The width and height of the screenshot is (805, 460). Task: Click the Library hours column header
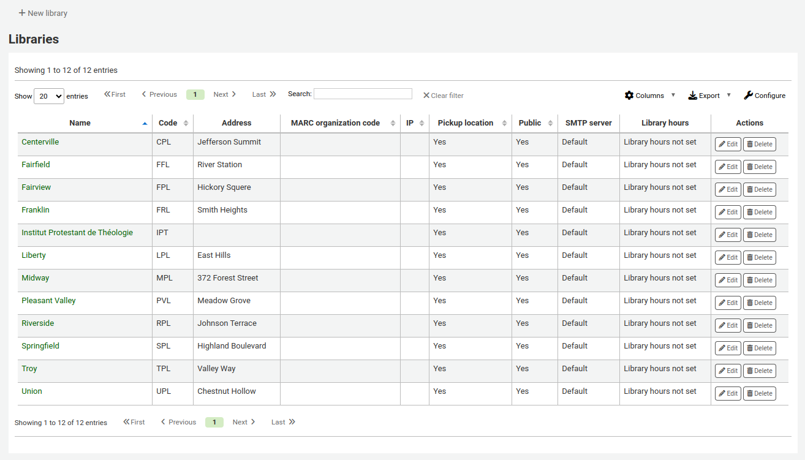(665, 123)
